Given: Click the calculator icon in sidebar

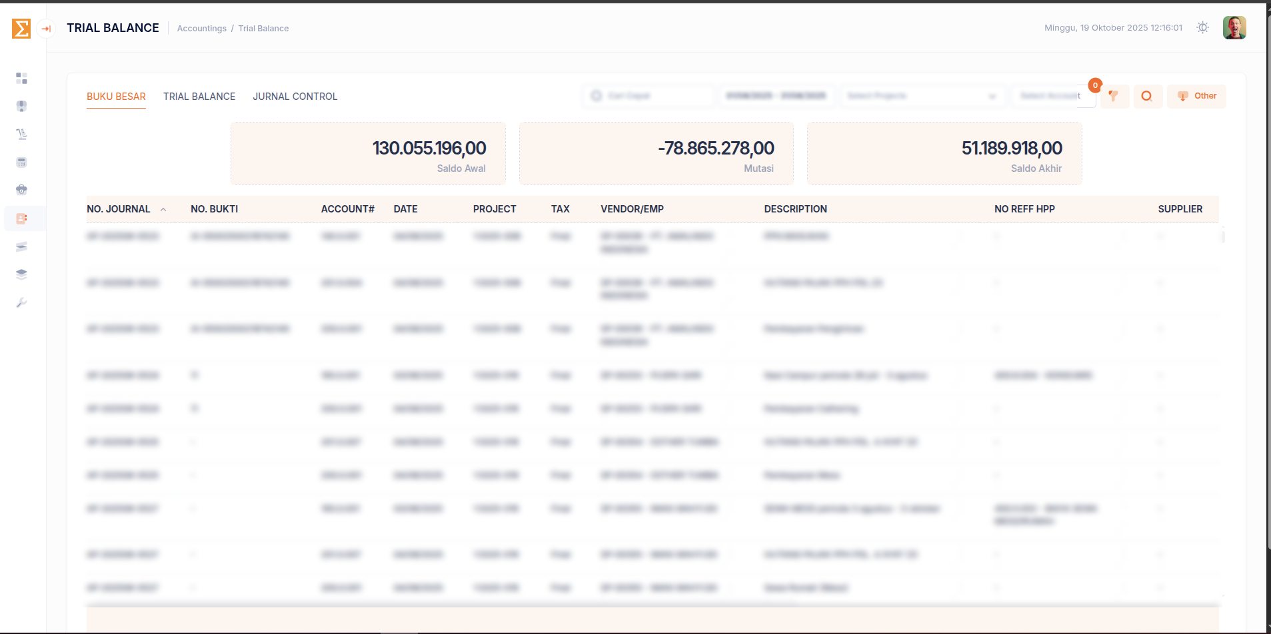Looking at the screenshot, I should click(x=21, y=162).
